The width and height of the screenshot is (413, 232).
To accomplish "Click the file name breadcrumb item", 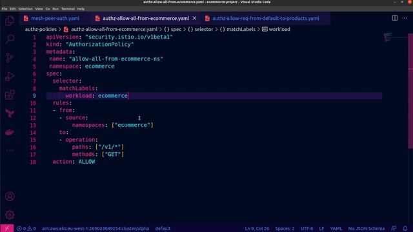I will point(114,29).
